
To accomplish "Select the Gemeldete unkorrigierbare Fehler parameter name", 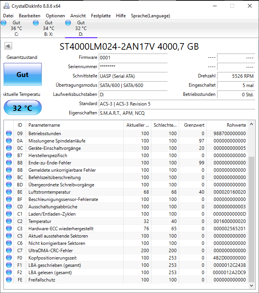I will coord(62,170).
